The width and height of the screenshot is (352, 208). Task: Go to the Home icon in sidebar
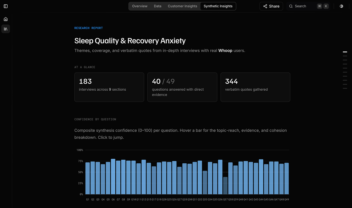tap(6, 19)
